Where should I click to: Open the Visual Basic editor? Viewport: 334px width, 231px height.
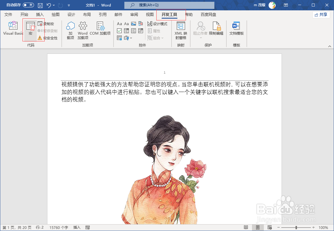(13, 28)
